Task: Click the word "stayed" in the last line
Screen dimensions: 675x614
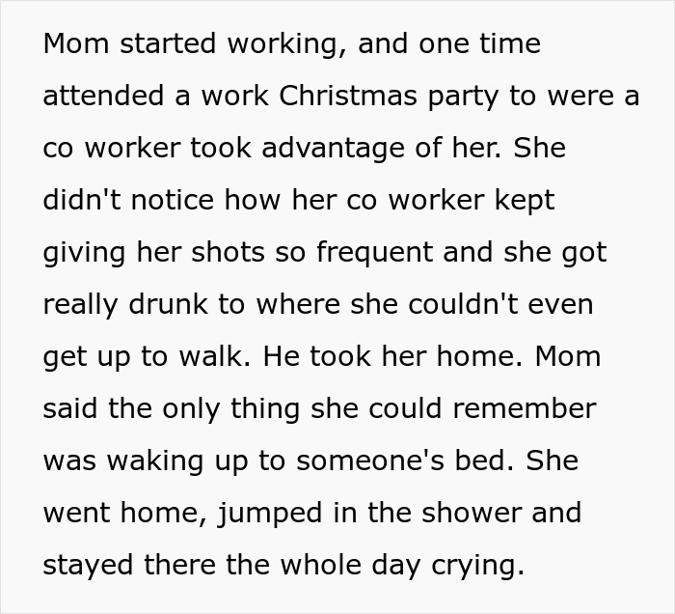Action: 88,566
